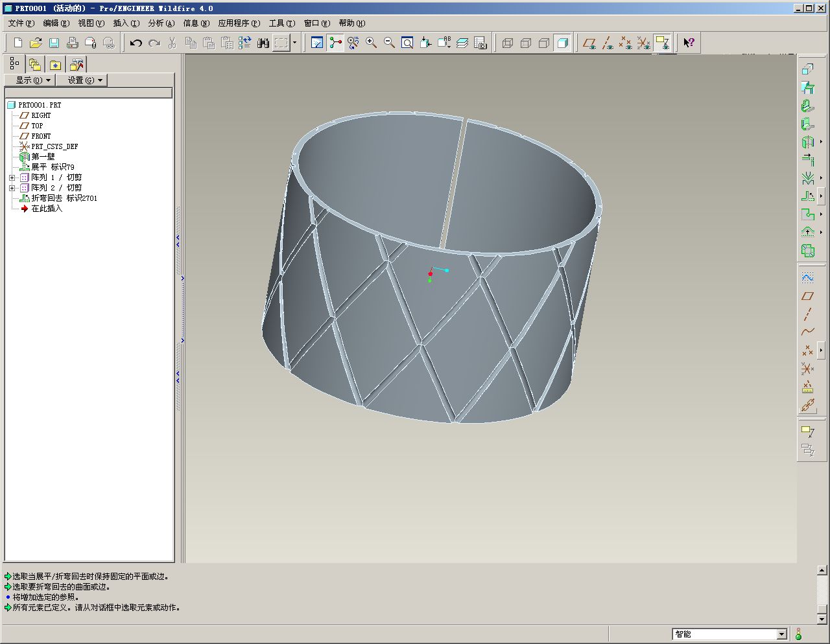
Task: Open the 视图 menu
Action: point(91,23)
